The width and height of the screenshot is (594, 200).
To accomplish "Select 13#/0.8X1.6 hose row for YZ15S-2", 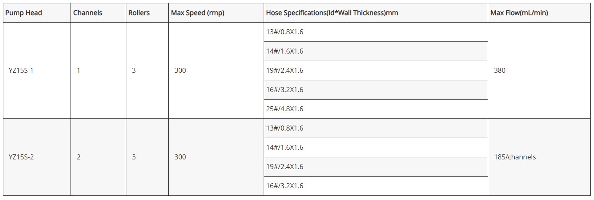I will tap(285, 128).
